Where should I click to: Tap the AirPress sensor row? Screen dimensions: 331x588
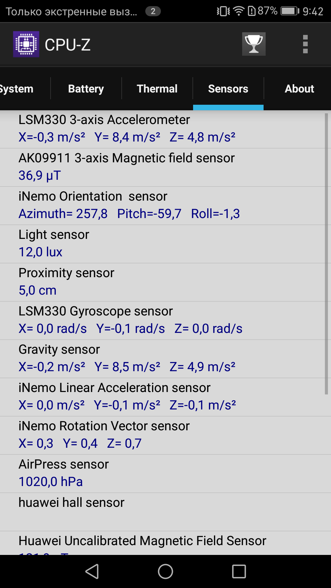click(162, 474)
